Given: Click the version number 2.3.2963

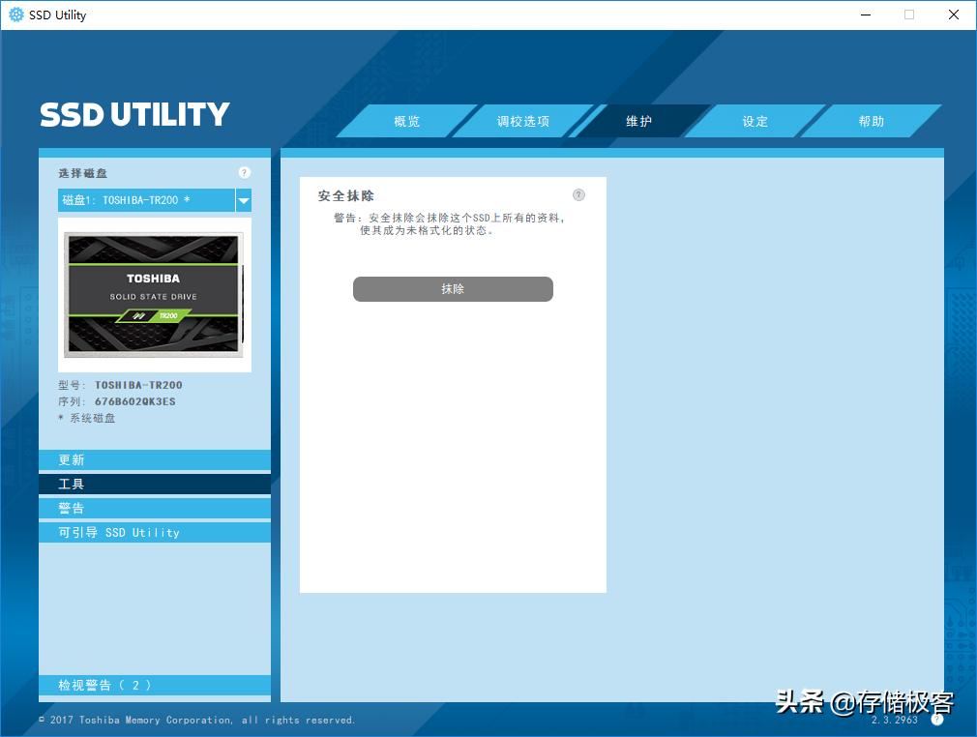Looking at the screenshot, I should pyautogui.click(x=895, y=721).
